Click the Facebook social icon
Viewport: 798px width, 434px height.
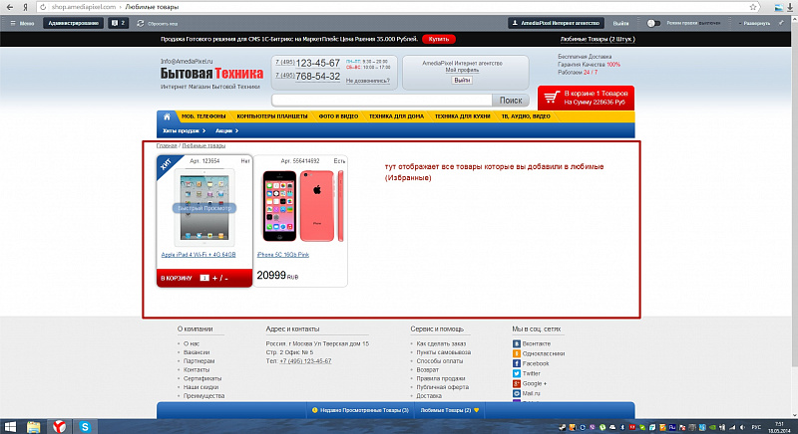pyautogui.click(x=516, y=363)
